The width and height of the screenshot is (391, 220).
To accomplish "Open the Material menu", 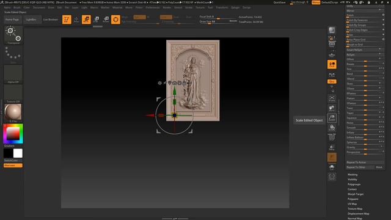I will pyautogui.click(x=117, y=7).
